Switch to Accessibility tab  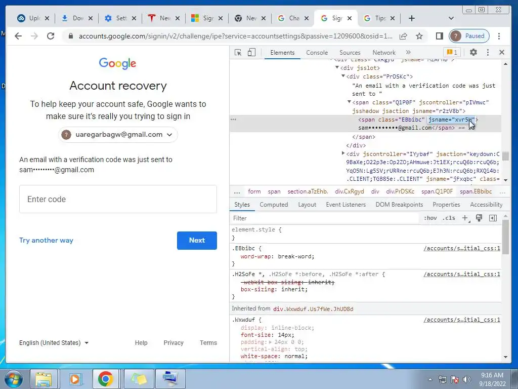point(486,205)
